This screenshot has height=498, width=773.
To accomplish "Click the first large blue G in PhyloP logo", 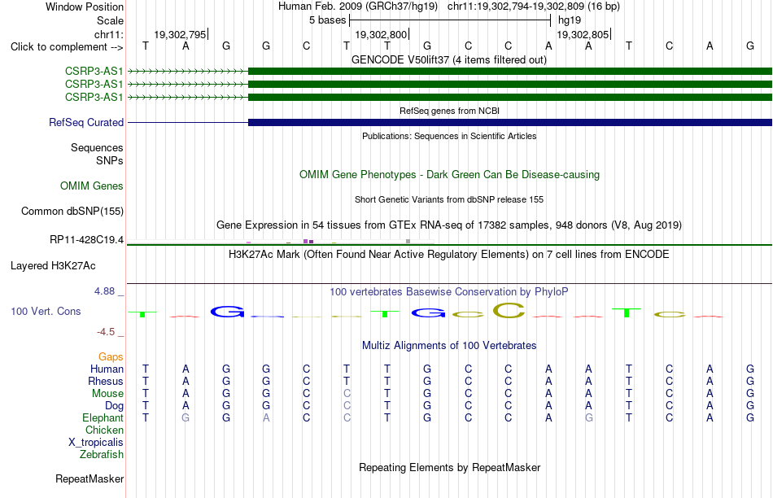I will (x=227, y=312).
